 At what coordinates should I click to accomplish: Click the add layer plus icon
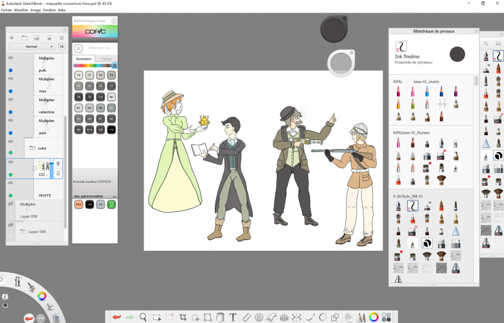(x=11, y=38)
